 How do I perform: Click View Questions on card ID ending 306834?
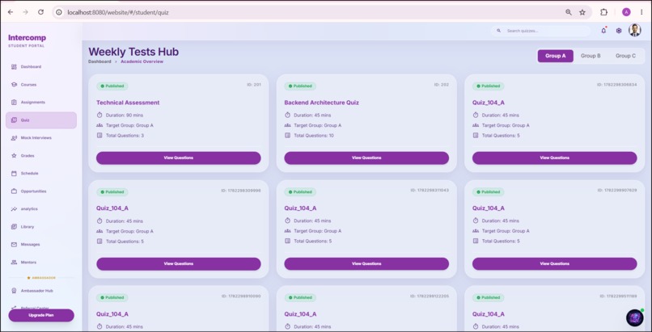[554, 158]
